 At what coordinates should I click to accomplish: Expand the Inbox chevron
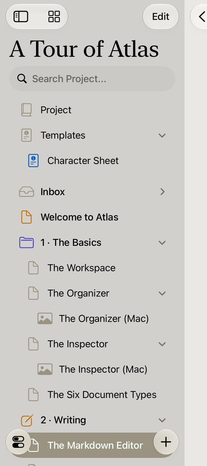click(x=163, y=192)
